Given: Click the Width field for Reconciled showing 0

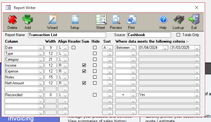Looking at the screenshot, I should 51,95.
